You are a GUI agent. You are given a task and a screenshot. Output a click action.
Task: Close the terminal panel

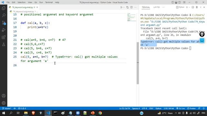pyautogui.click(x=204, y=7)
